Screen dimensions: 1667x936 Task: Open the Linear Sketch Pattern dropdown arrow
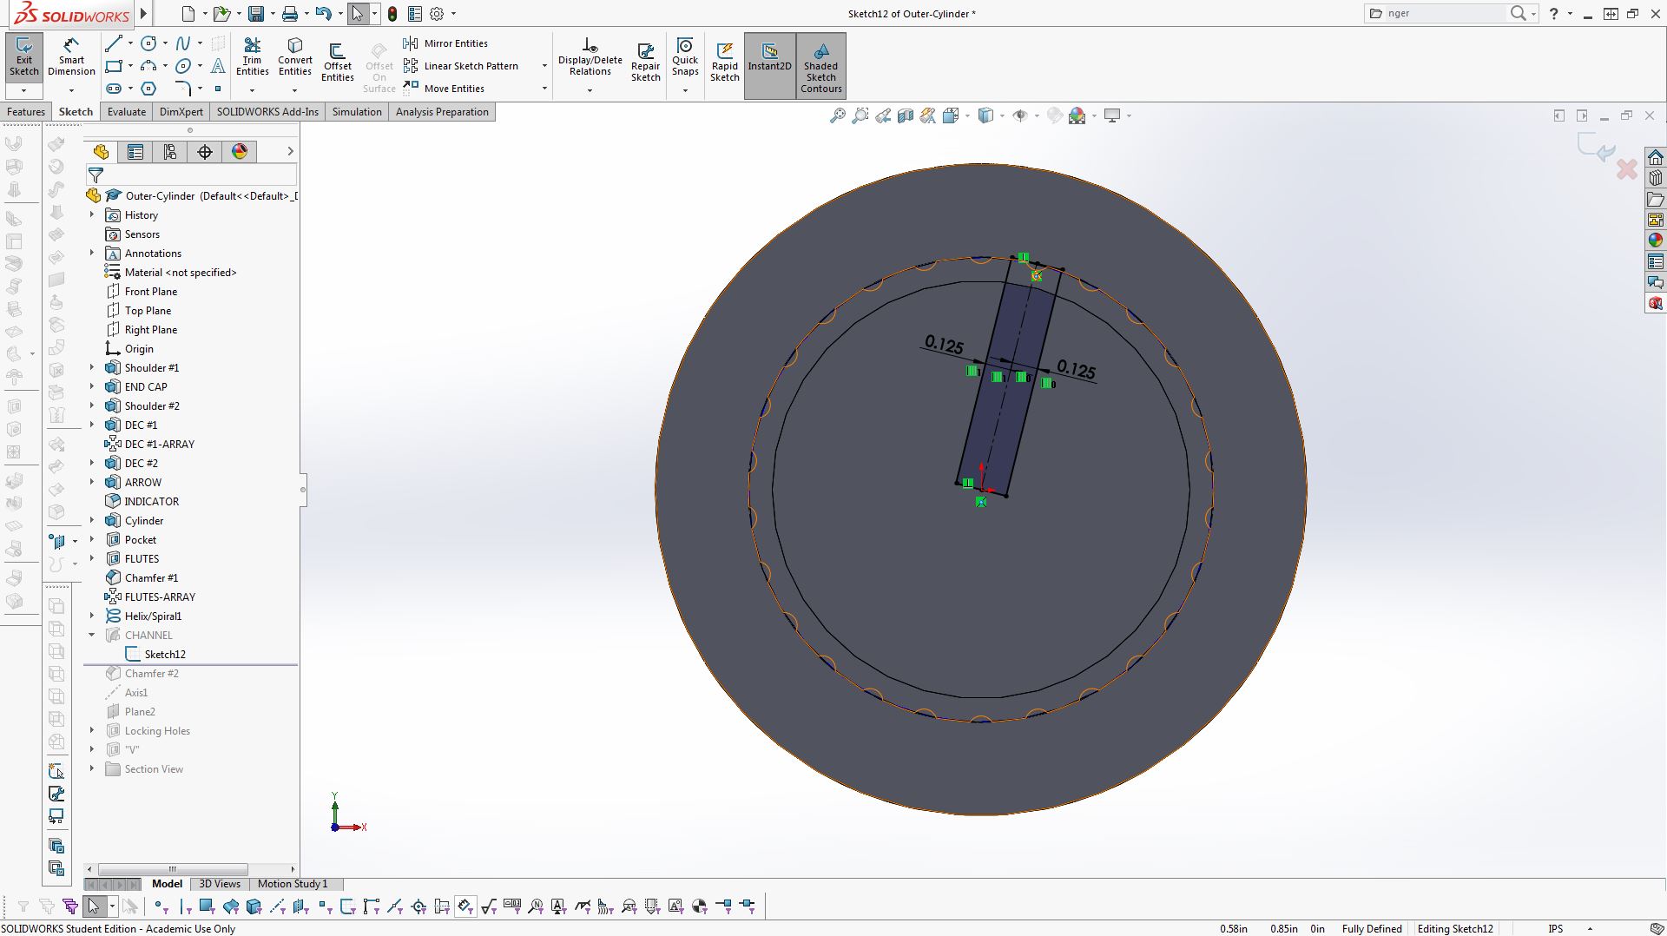[x=544, y=66]
